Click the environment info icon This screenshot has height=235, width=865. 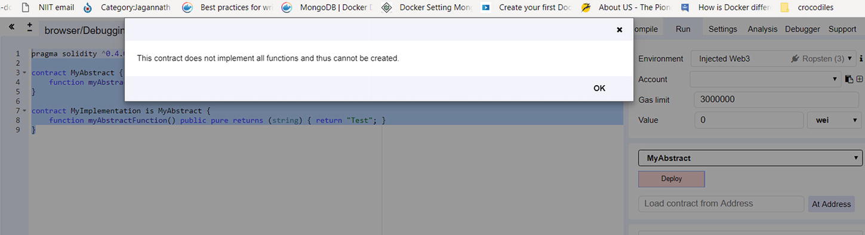[x=861, y=59]
